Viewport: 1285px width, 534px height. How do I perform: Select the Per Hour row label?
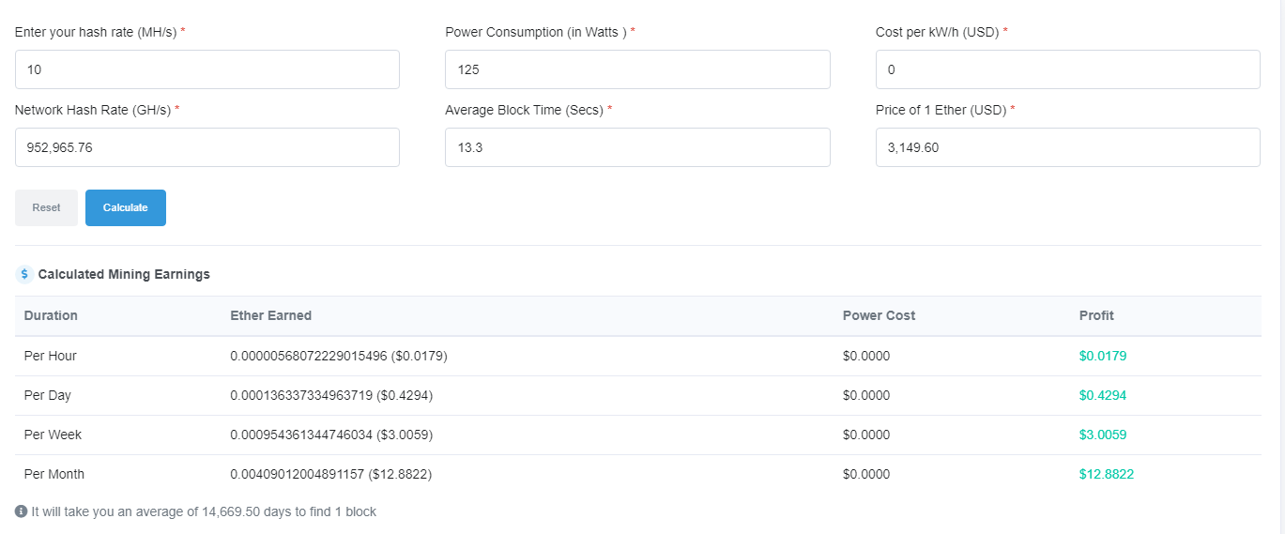tap(51, 356)
